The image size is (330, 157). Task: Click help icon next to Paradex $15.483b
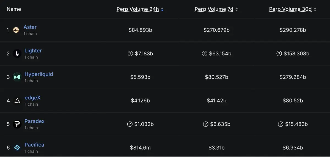tap(280, 124)
